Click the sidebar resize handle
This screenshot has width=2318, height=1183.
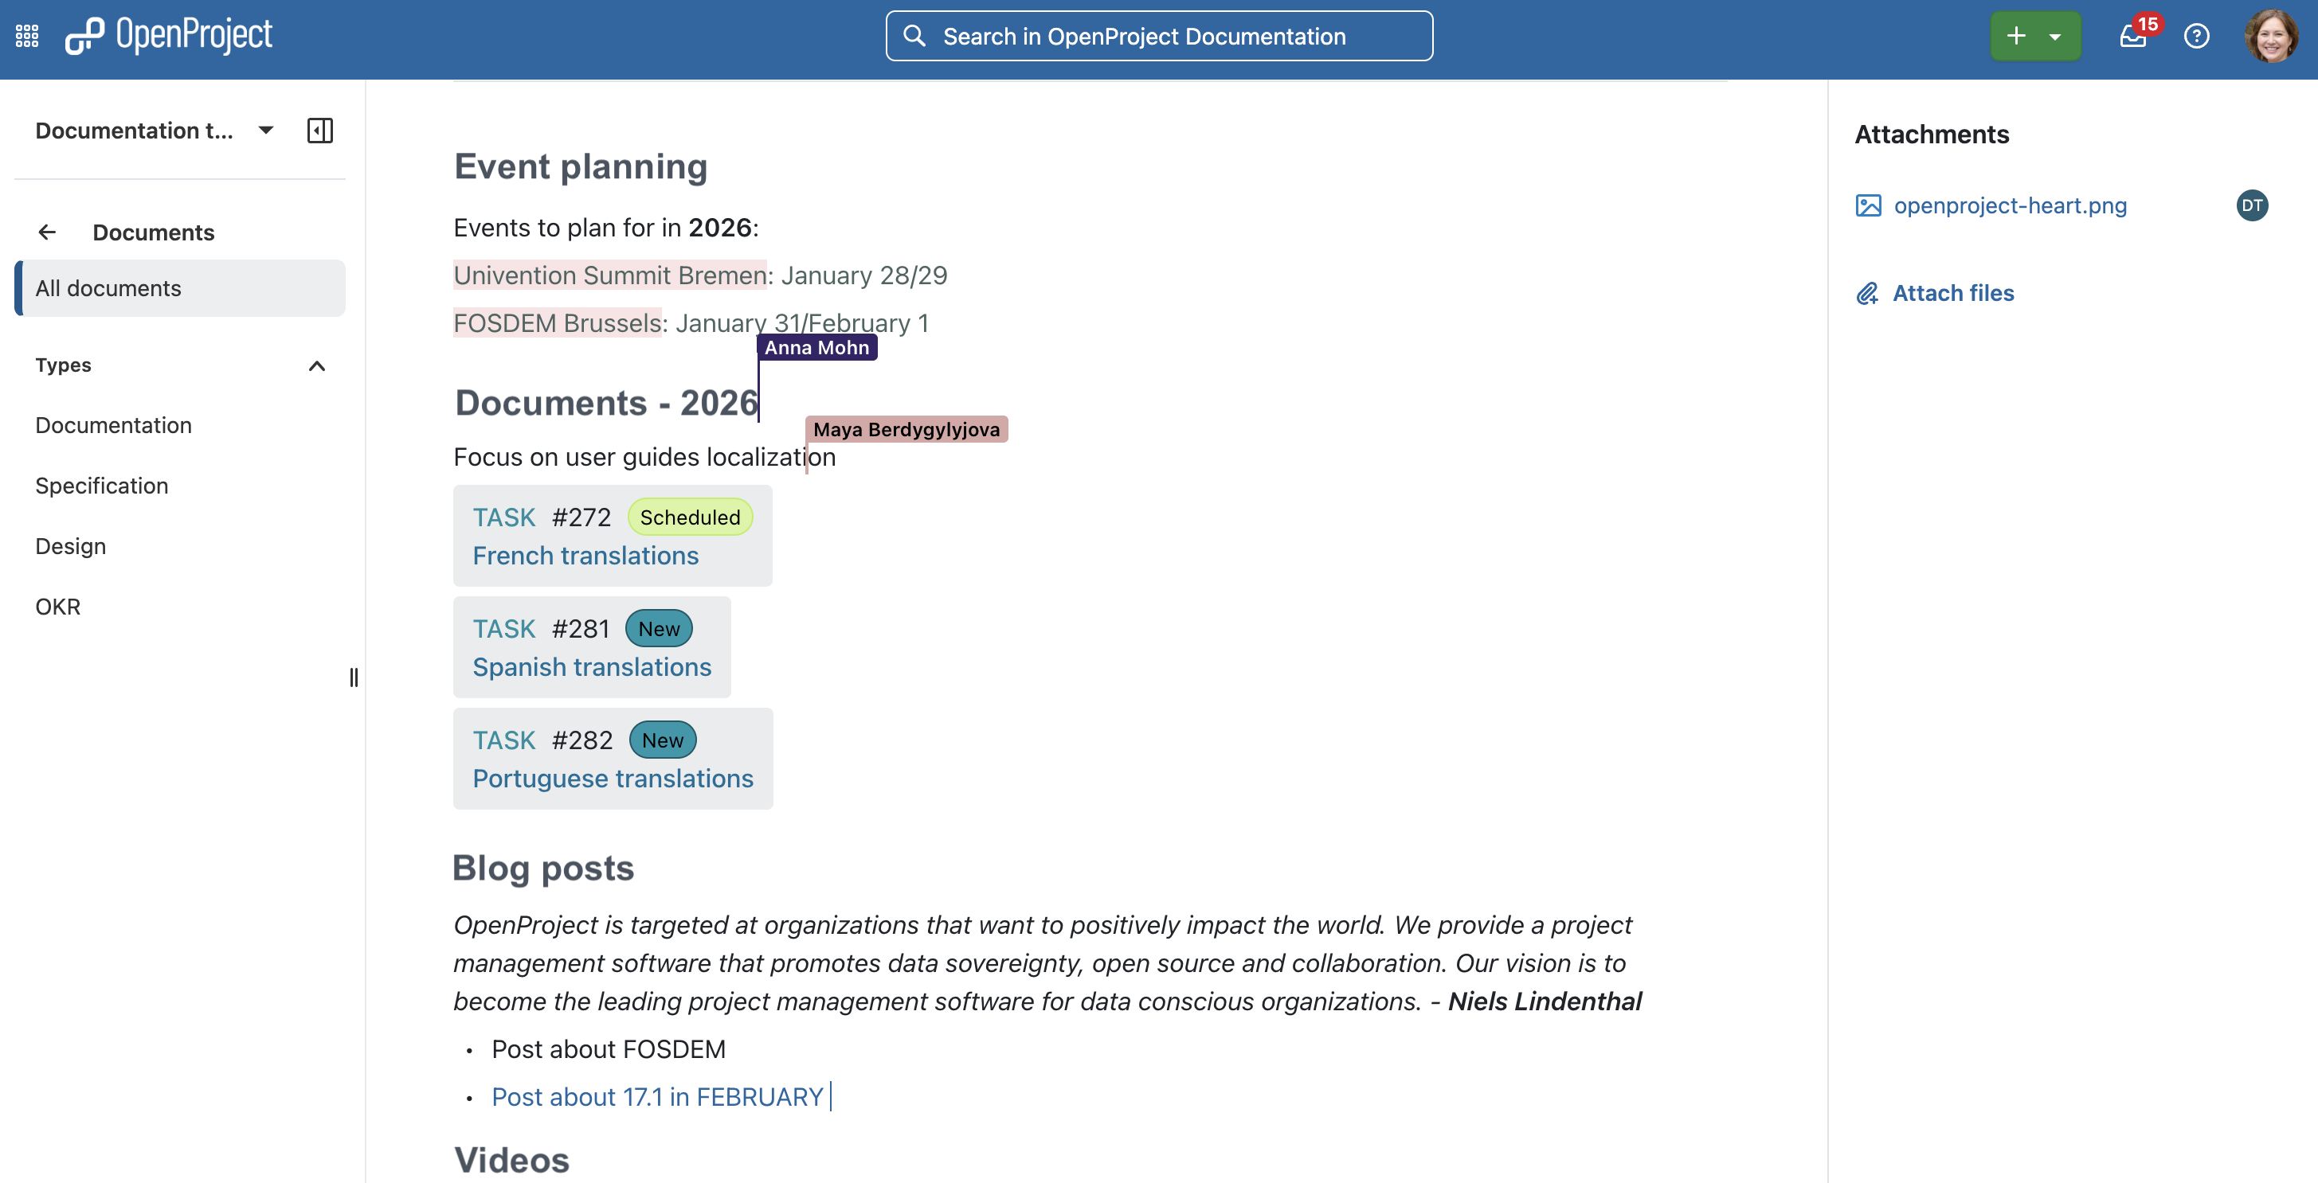click(x=354, y=677)
